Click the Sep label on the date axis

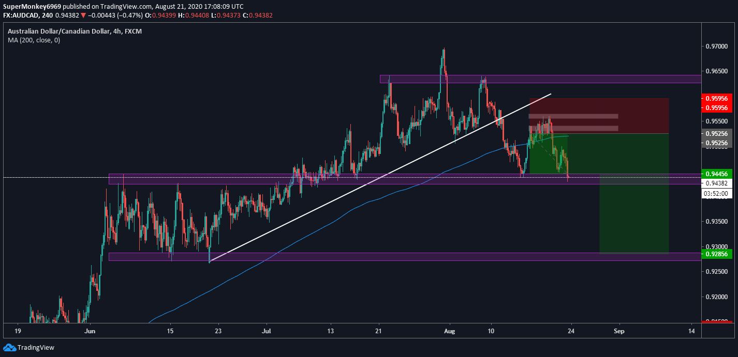618,330
